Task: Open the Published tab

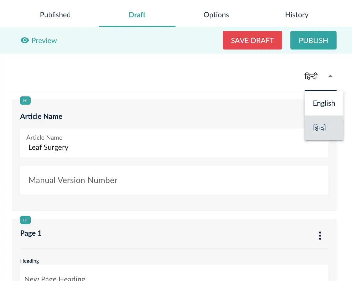Action: [x=55, y=15]
